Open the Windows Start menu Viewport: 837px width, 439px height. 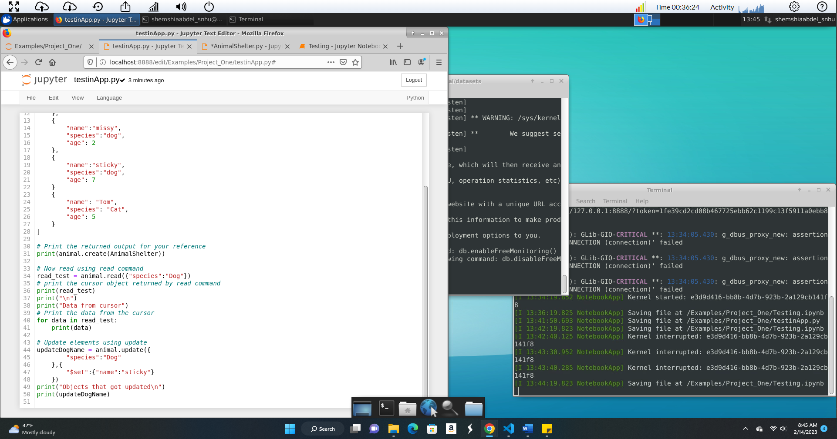(x=290, y=429)
